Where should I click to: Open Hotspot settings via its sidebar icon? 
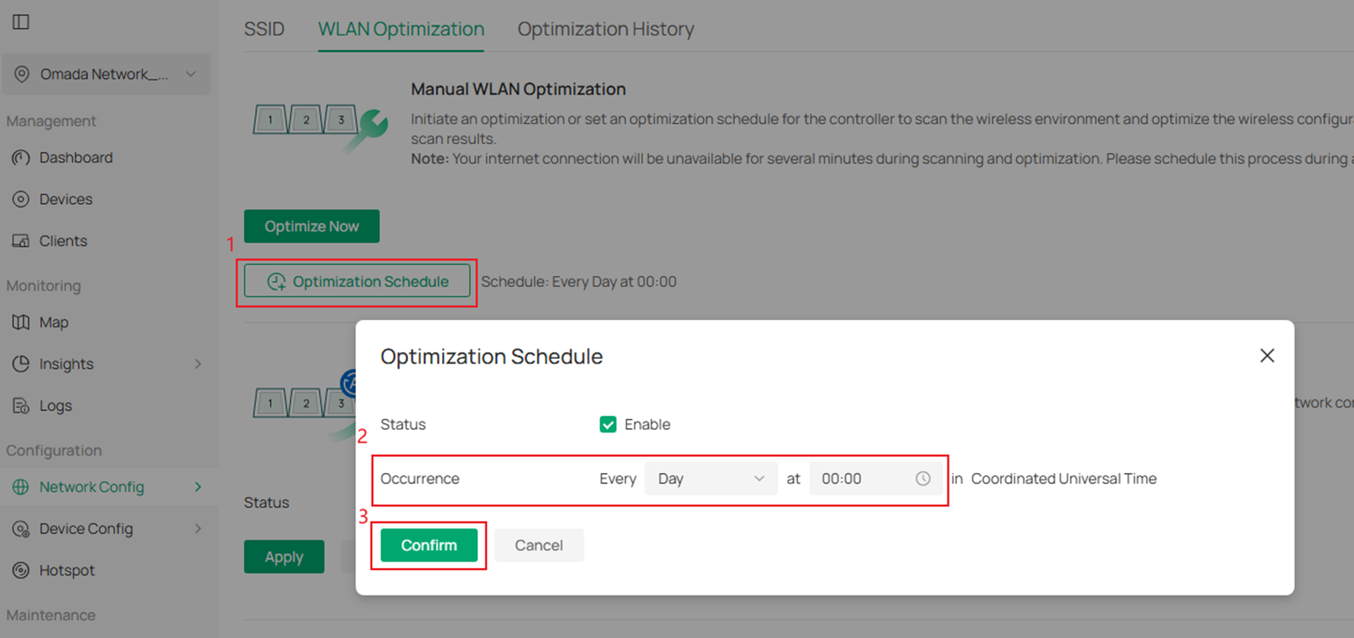(21, 570)
